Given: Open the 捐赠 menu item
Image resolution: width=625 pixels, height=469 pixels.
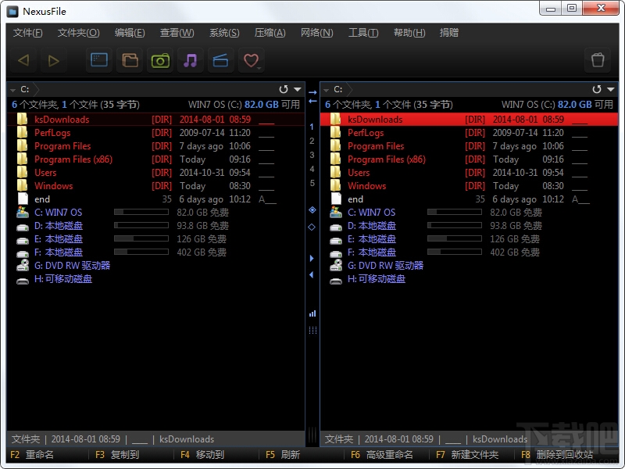Looking at the screenshot, I should 449,33.
